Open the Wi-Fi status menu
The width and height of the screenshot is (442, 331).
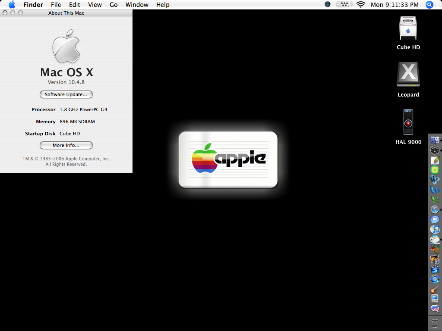coord(360,5)
